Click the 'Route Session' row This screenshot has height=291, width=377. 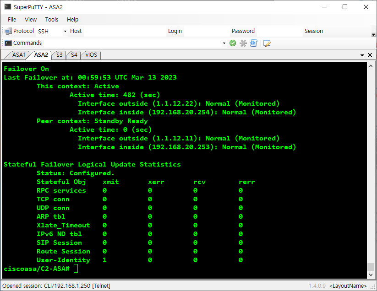tap(140, 251)
